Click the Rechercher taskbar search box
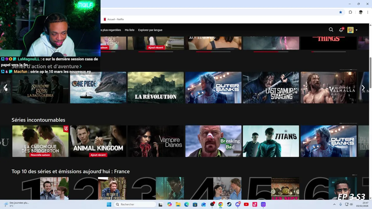The height and width of the screenshot is (209, 372). (135, 204)
